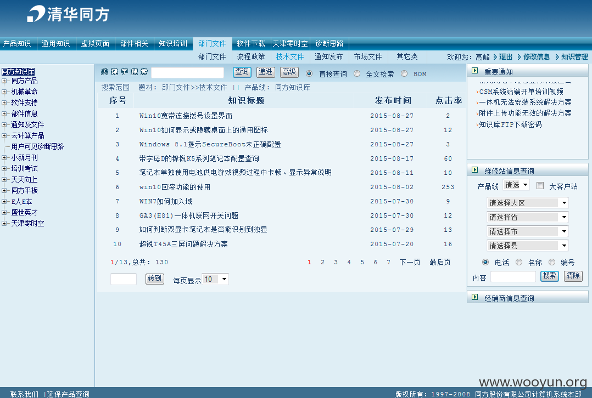592x398 pixels.
Task: Open article Win10宽带连接拨号设置界面
Action: click(186, 116)
